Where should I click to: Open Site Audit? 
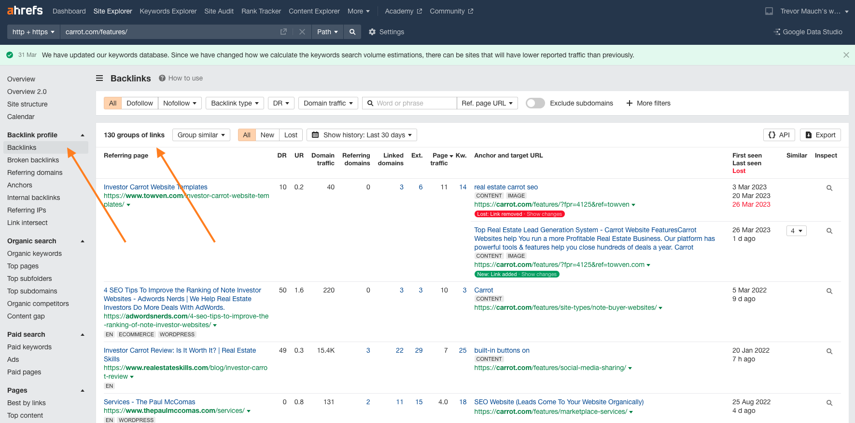pos(219,11)
